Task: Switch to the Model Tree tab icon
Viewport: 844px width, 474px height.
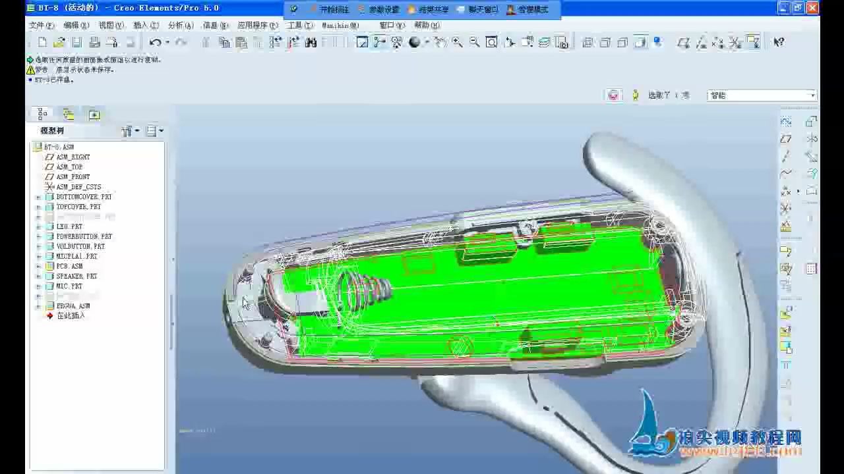Action: (42, 114)
